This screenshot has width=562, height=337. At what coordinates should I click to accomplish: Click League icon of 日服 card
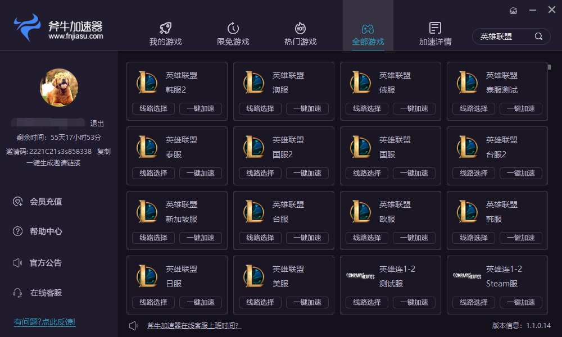click(x=147, y=276)
